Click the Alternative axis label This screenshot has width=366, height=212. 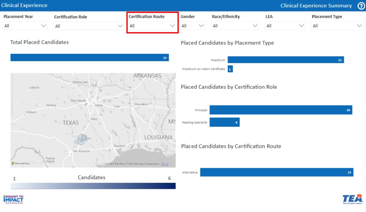tap(190, 173)
